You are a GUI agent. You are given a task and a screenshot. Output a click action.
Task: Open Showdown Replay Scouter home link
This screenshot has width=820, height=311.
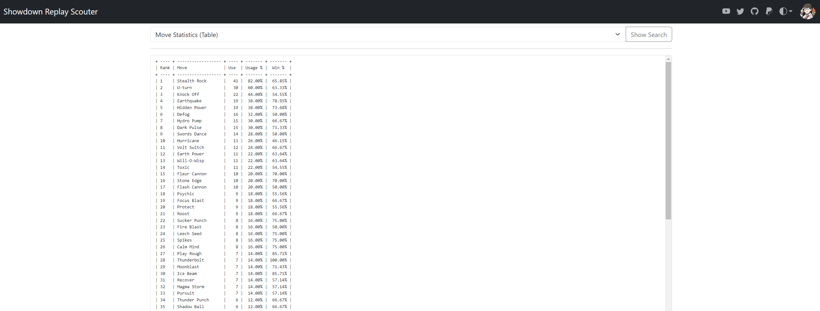click(51, 12)
